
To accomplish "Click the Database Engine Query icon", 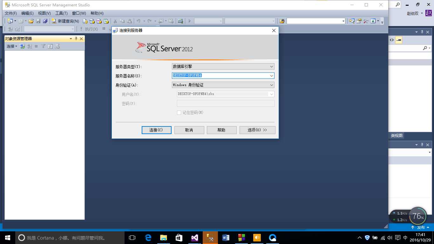I will click(x=85, y=21).
